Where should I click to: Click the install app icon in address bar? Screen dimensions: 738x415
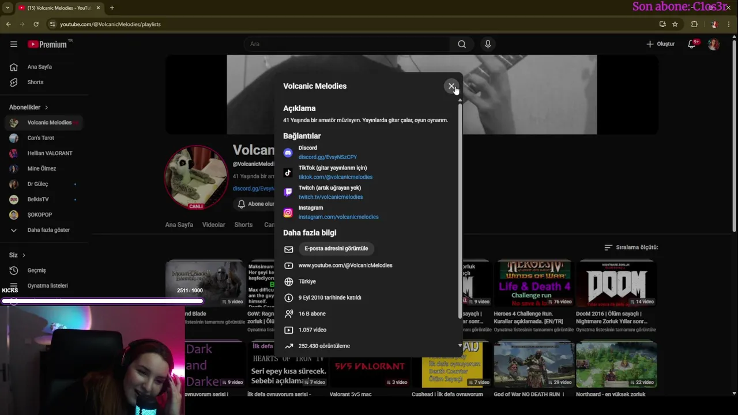pos(662,24)
